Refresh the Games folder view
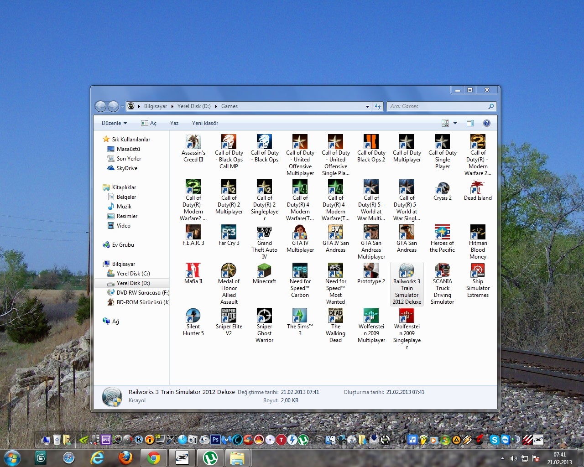This screenshot has width=584, height=467. (378, 106)
